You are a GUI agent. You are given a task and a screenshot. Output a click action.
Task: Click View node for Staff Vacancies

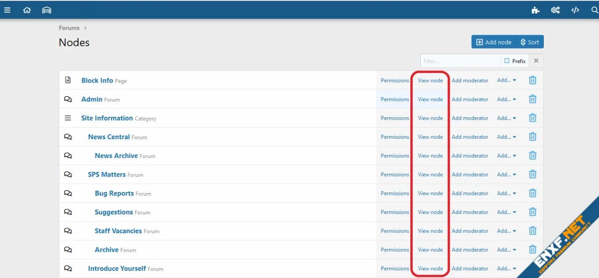430,231
